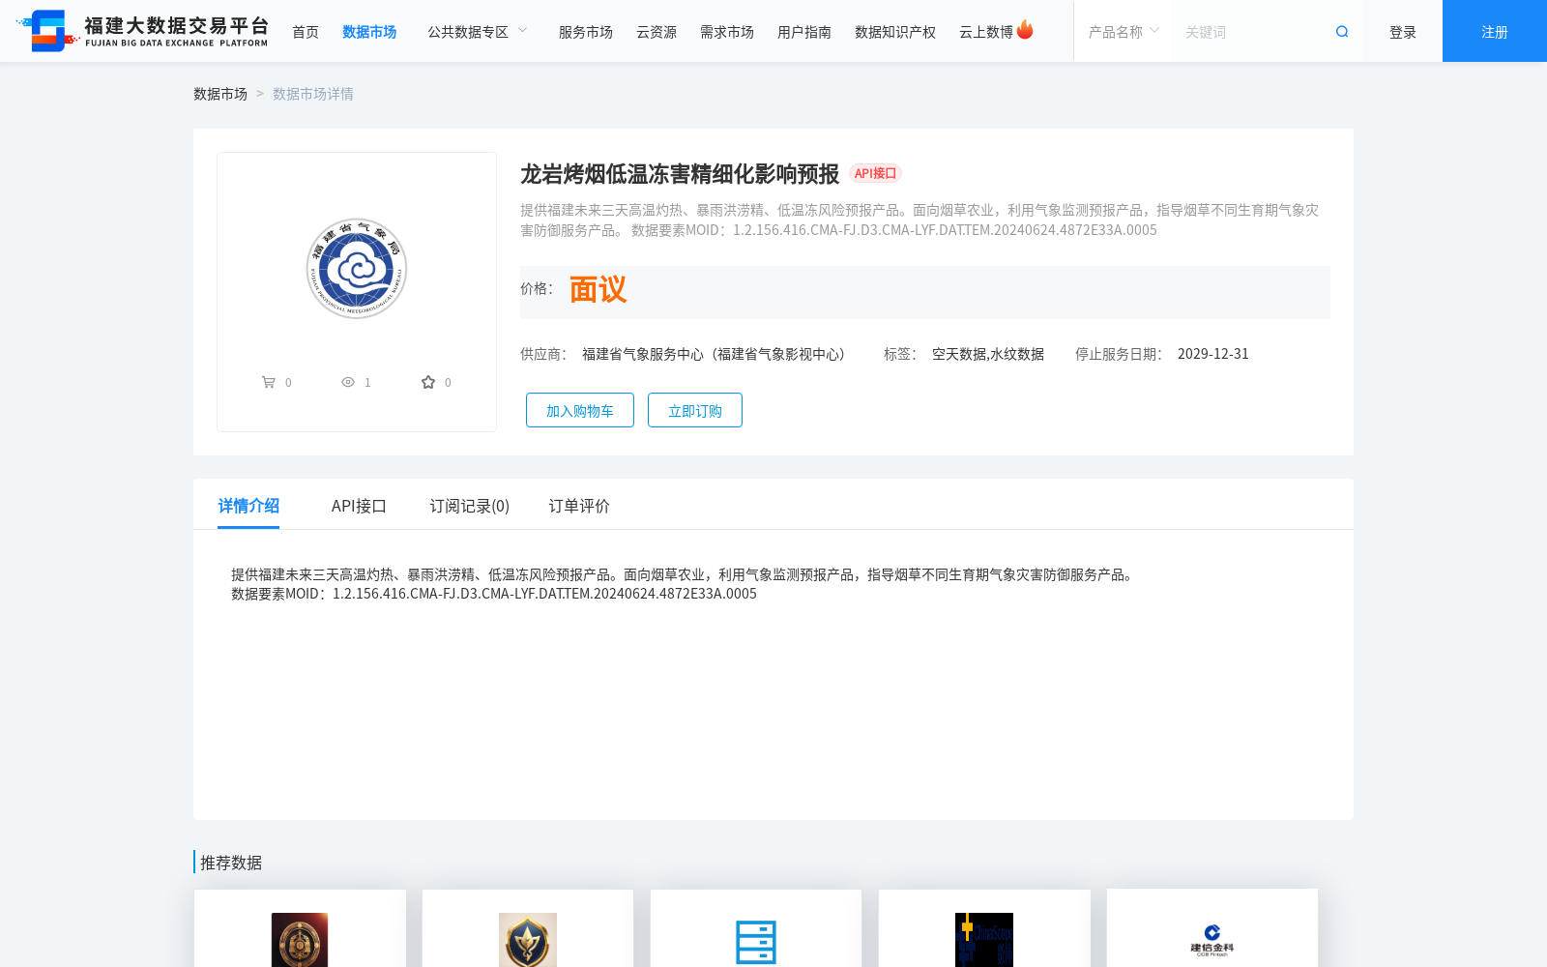Open 云上数博 navigation item
Image resolution: width=1547 pixels, height=967 pixels.
click(986, 32)
